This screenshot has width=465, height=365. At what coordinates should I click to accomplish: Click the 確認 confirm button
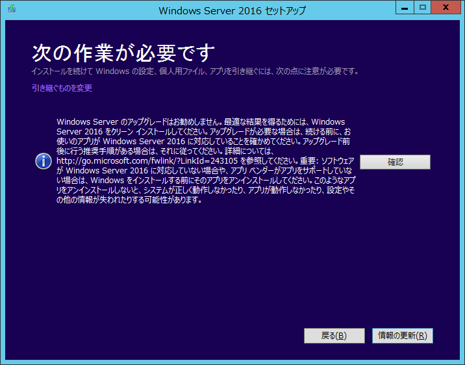coord(395,162)
